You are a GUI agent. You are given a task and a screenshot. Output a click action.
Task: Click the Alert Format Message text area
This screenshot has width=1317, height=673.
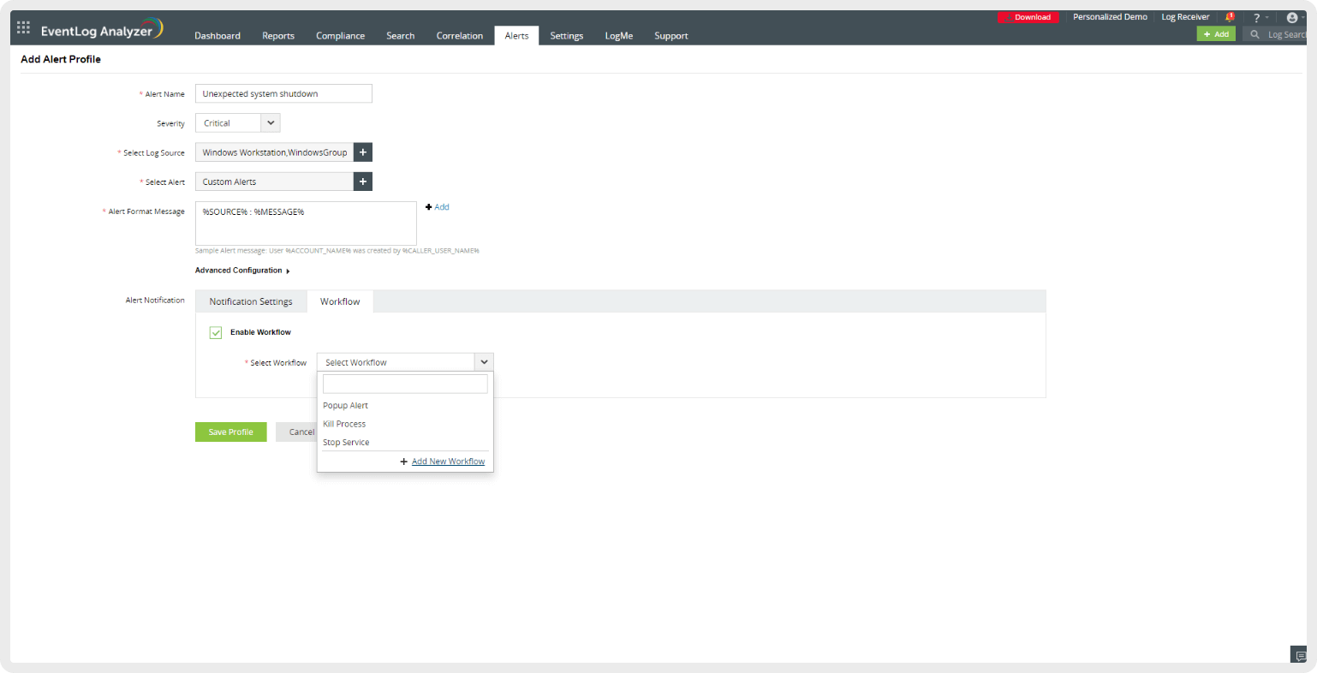pyautogui.click(x=306, y=223)
